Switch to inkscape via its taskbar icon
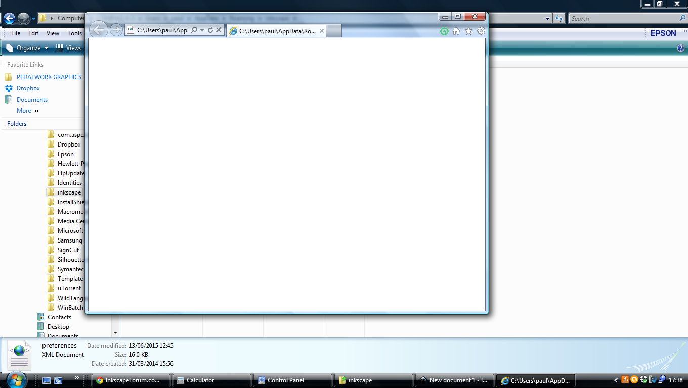 (373, 380)
